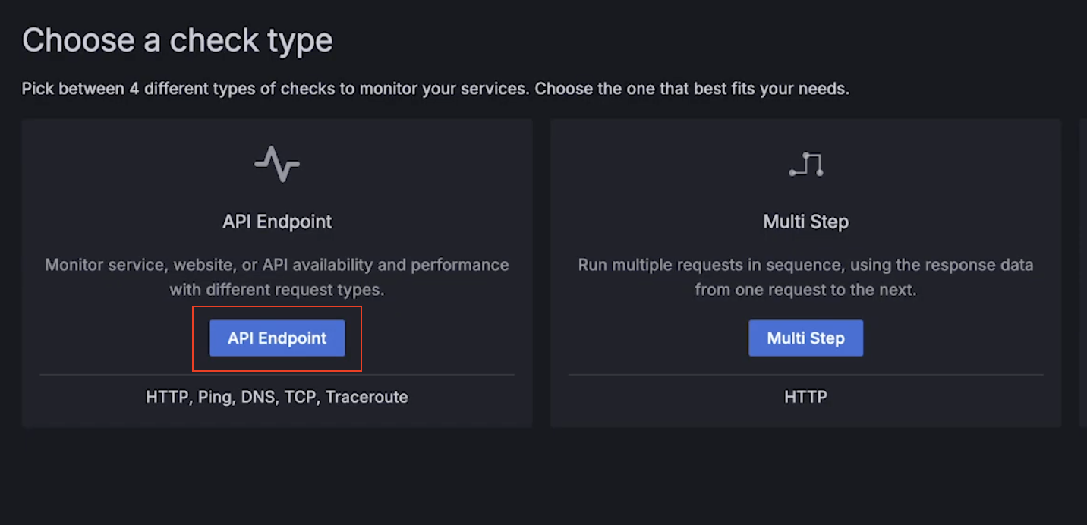Select the API Endpoint card

(277, 272)
